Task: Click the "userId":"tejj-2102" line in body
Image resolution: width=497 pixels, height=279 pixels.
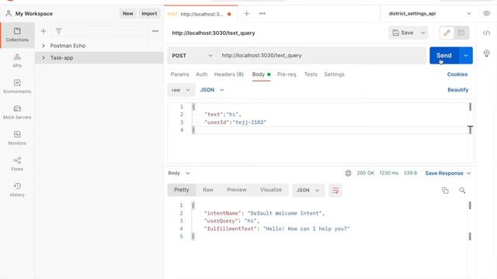Action: click(235, 122)
